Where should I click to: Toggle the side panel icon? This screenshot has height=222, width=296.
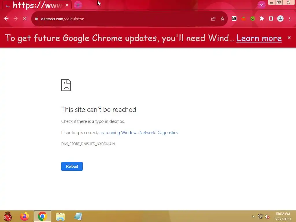pyautogui.click(x=271, y=18)
